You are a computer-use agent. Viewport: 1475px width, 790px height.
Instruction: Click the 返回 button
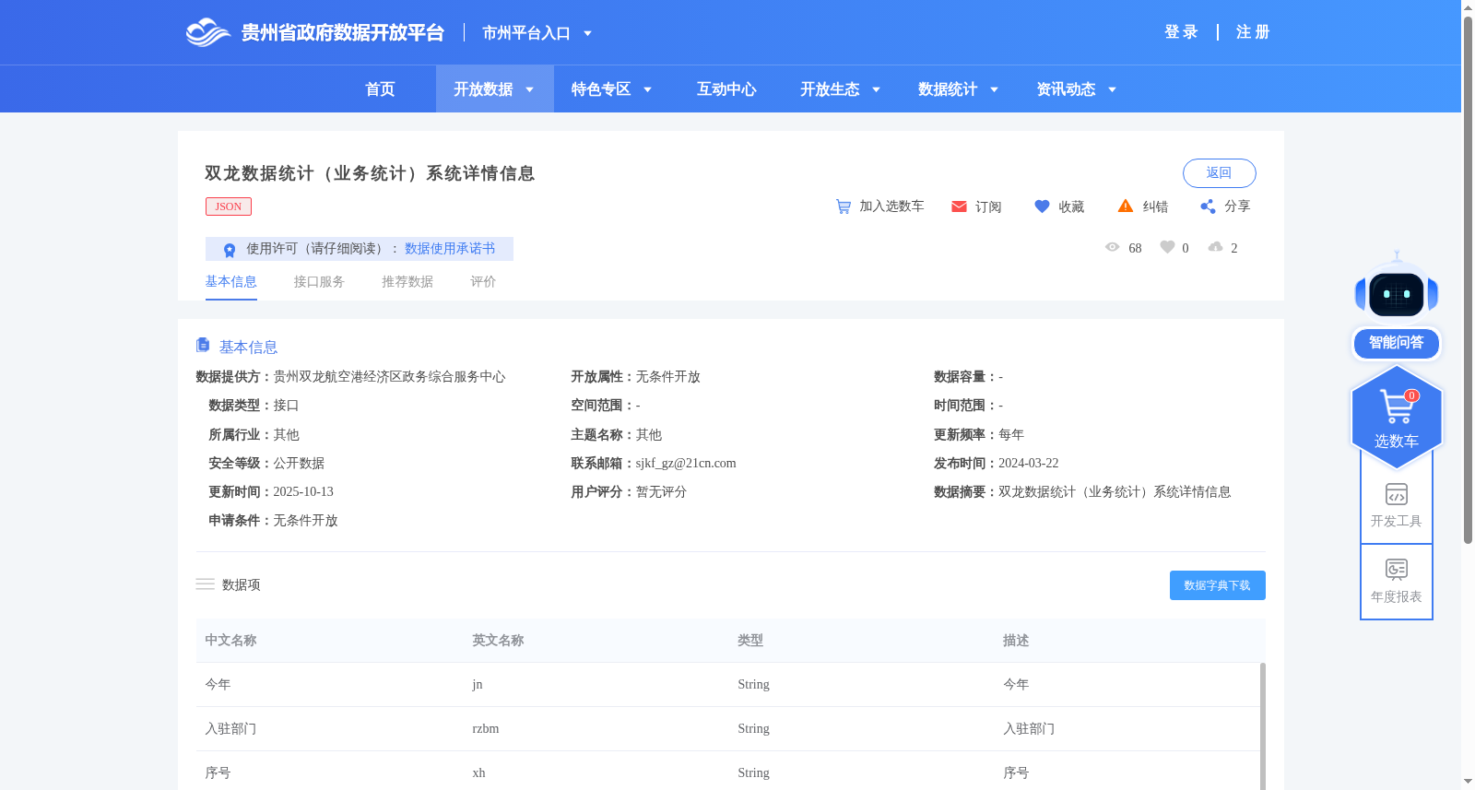pyautogui.click(x=1219, y=173)
